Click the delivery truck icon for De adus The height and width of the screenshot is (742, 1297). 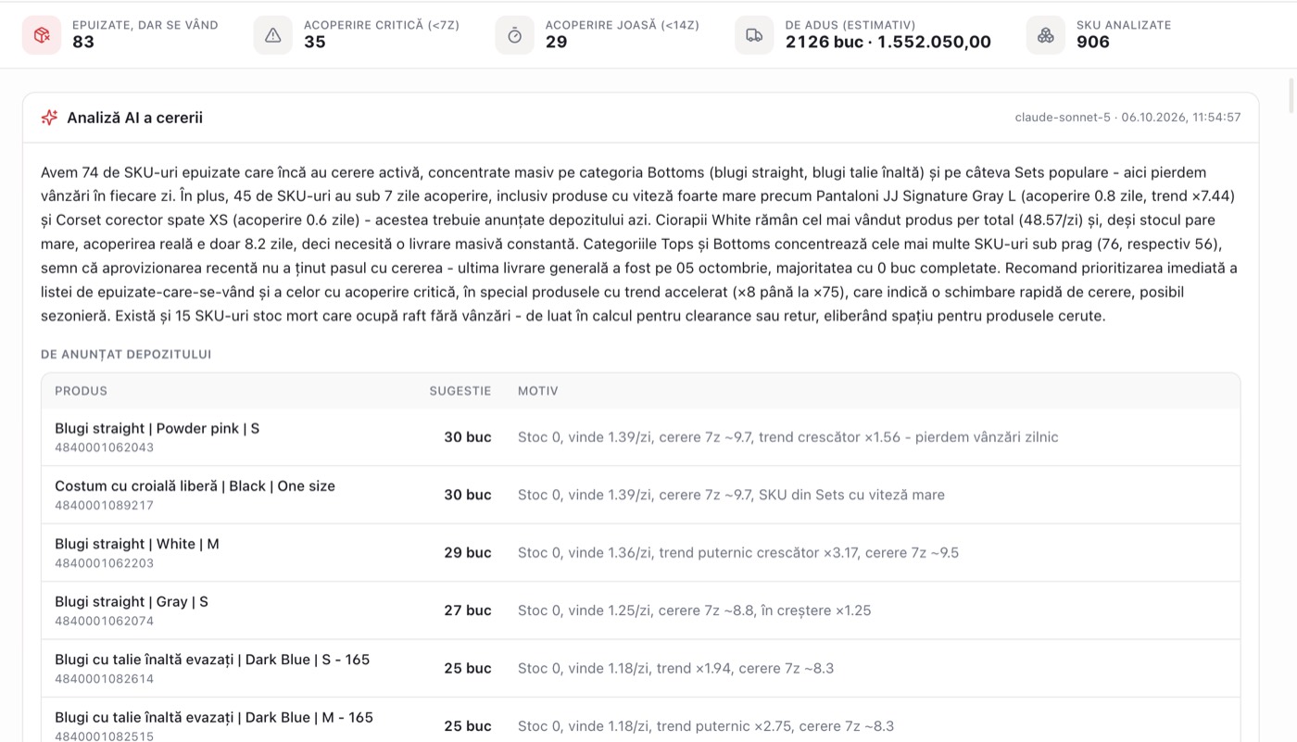pyautogui.click(x=754, y=35)
